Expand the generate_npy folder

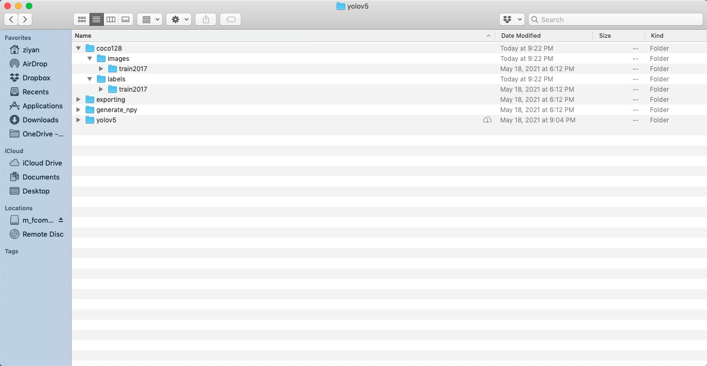[x=79, y=110]
